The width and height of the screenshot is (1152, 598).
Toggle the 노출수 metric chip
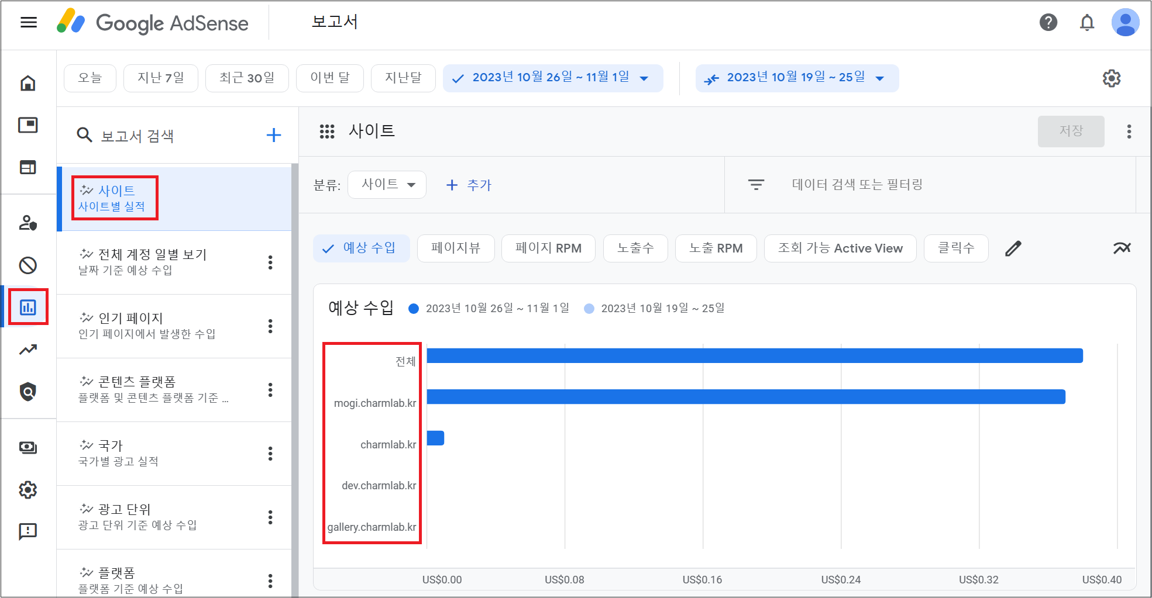[x=635, y=248]
